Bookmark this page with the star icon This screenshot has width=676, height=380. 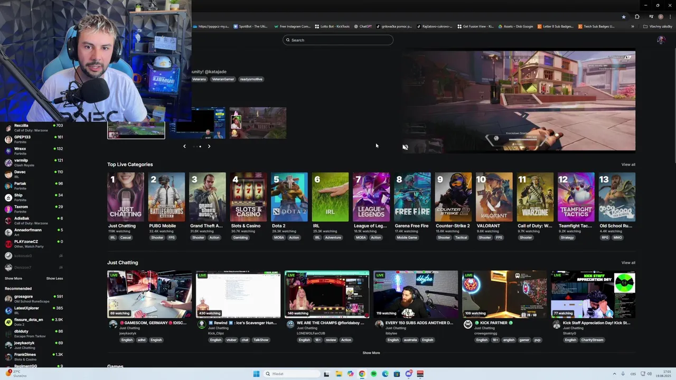tap(624, 17)
